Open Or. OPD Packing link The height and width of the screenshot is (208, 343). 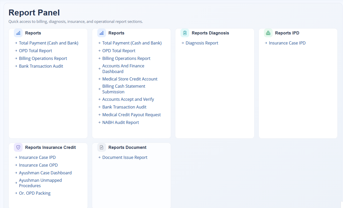(35, 193)
